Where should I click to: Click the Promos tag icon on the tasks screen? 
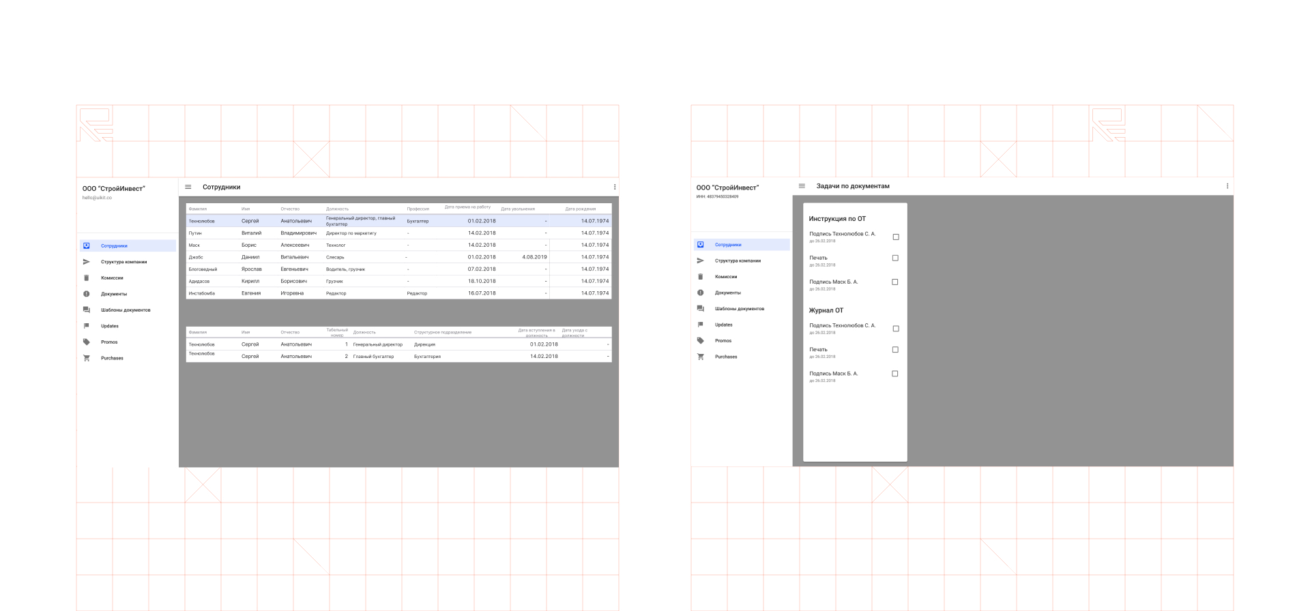(701, 341)
